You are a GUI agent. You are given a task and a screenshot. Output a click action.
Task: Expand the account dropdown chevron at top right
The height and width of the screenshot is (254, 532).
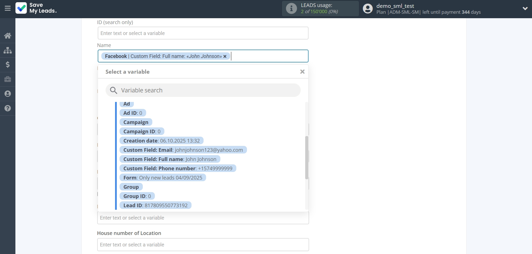click(526, 9)
